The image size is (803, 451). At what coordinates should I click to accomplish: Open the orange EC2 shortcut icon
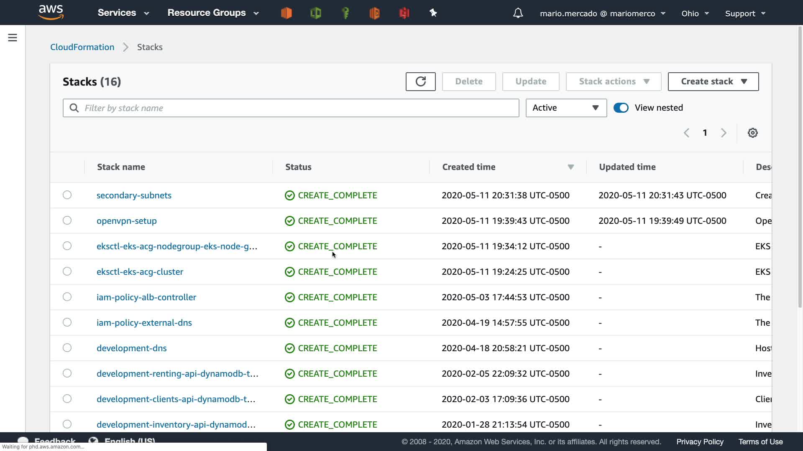point(286,13)
